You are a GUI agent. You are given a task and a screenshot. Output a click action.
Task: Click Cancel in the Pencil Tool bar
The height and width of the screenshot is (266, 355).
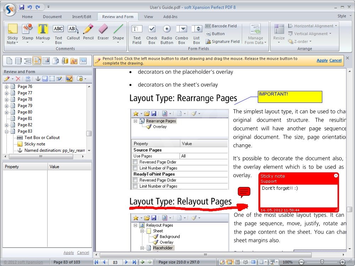coord(335,60)
